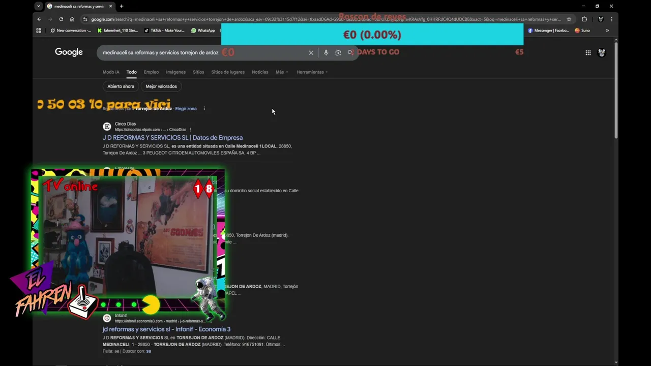
Task: Open Chrome three-dot menu
Action: (611, 19)
